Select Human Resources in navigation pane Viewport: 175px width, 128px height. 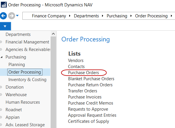point(23,102)
